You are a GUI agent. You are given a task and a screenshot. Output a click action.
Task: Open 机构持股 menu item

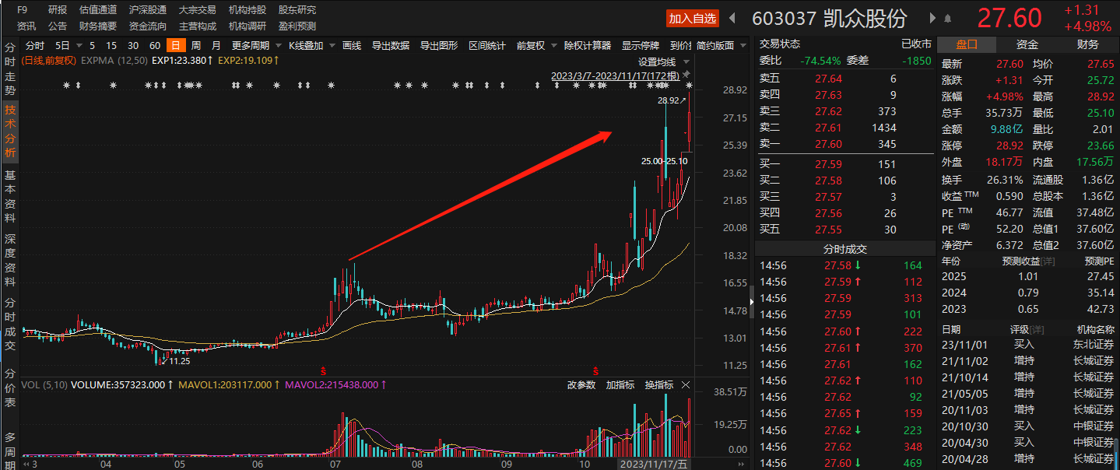point(248,10)
